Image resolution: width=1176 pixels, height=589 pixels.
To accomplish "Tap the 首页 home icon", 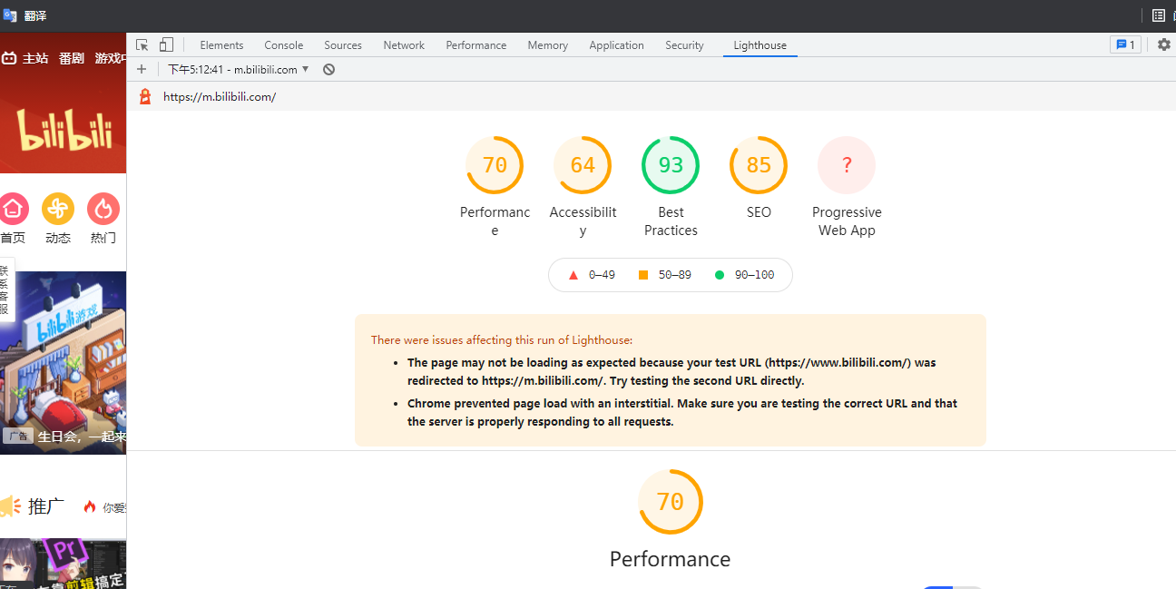I will (13, 209).
